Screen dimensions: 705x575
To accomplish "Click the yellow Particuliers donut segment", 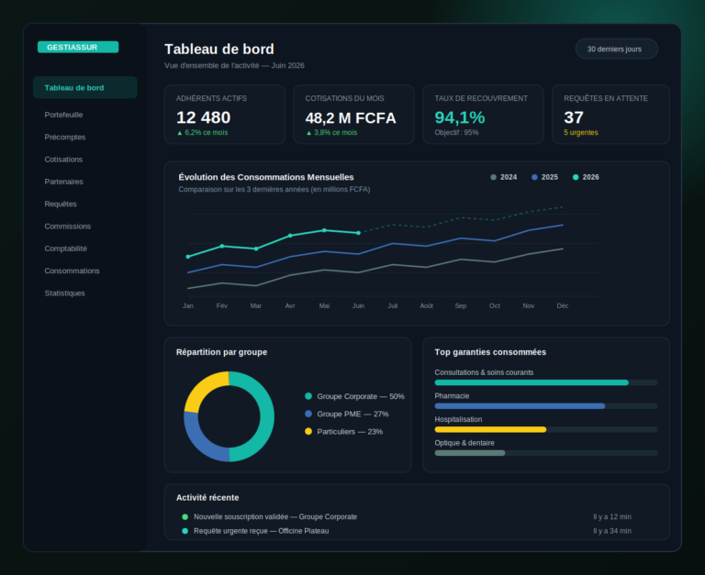I will [x=200, y=387].
